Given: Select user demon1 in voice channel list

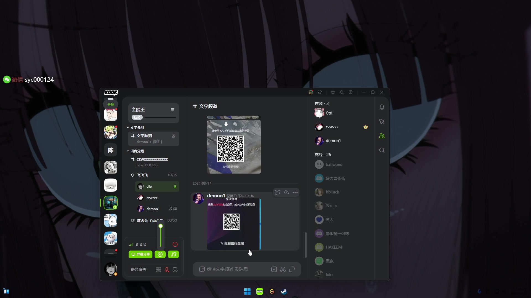Looking at the screenshot, I should tap(157, 209).
